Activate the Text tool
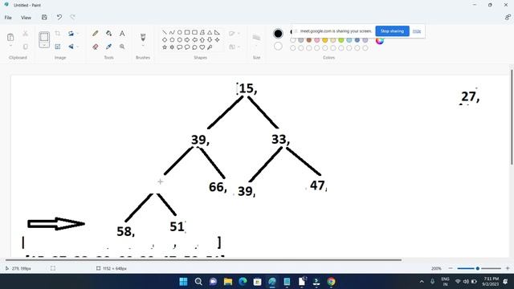Screen dimensions: 514x289 pos(122,34)
